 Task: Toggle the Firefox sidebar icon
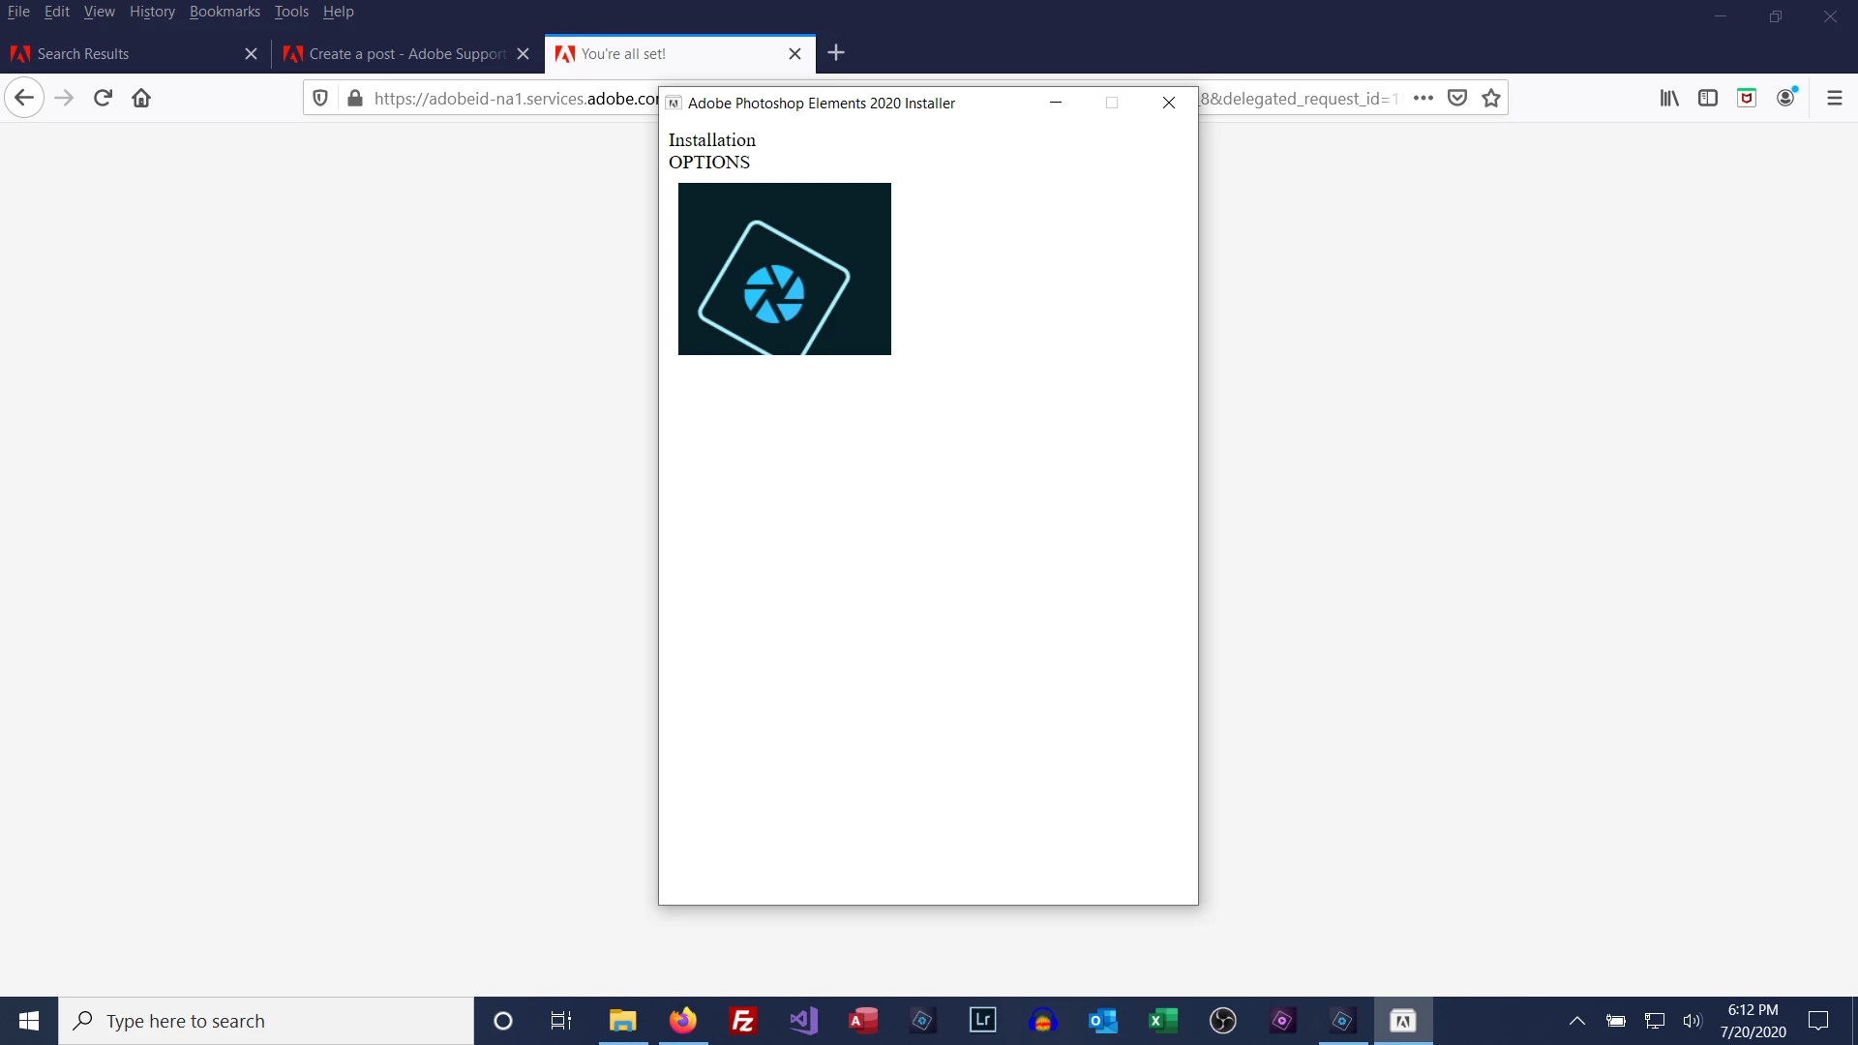1708,98
